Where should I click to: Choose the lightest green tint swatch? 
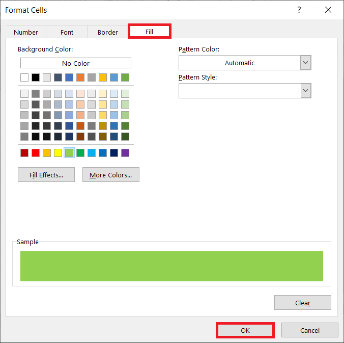point(125,94)
